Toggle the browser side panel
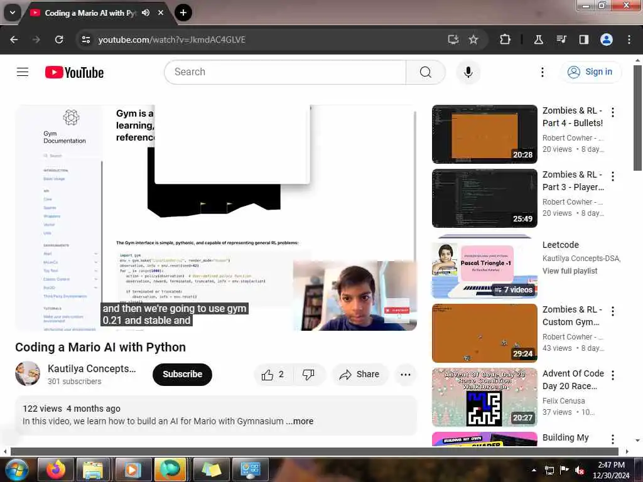The image size is (643, 482). click(583, 40)
